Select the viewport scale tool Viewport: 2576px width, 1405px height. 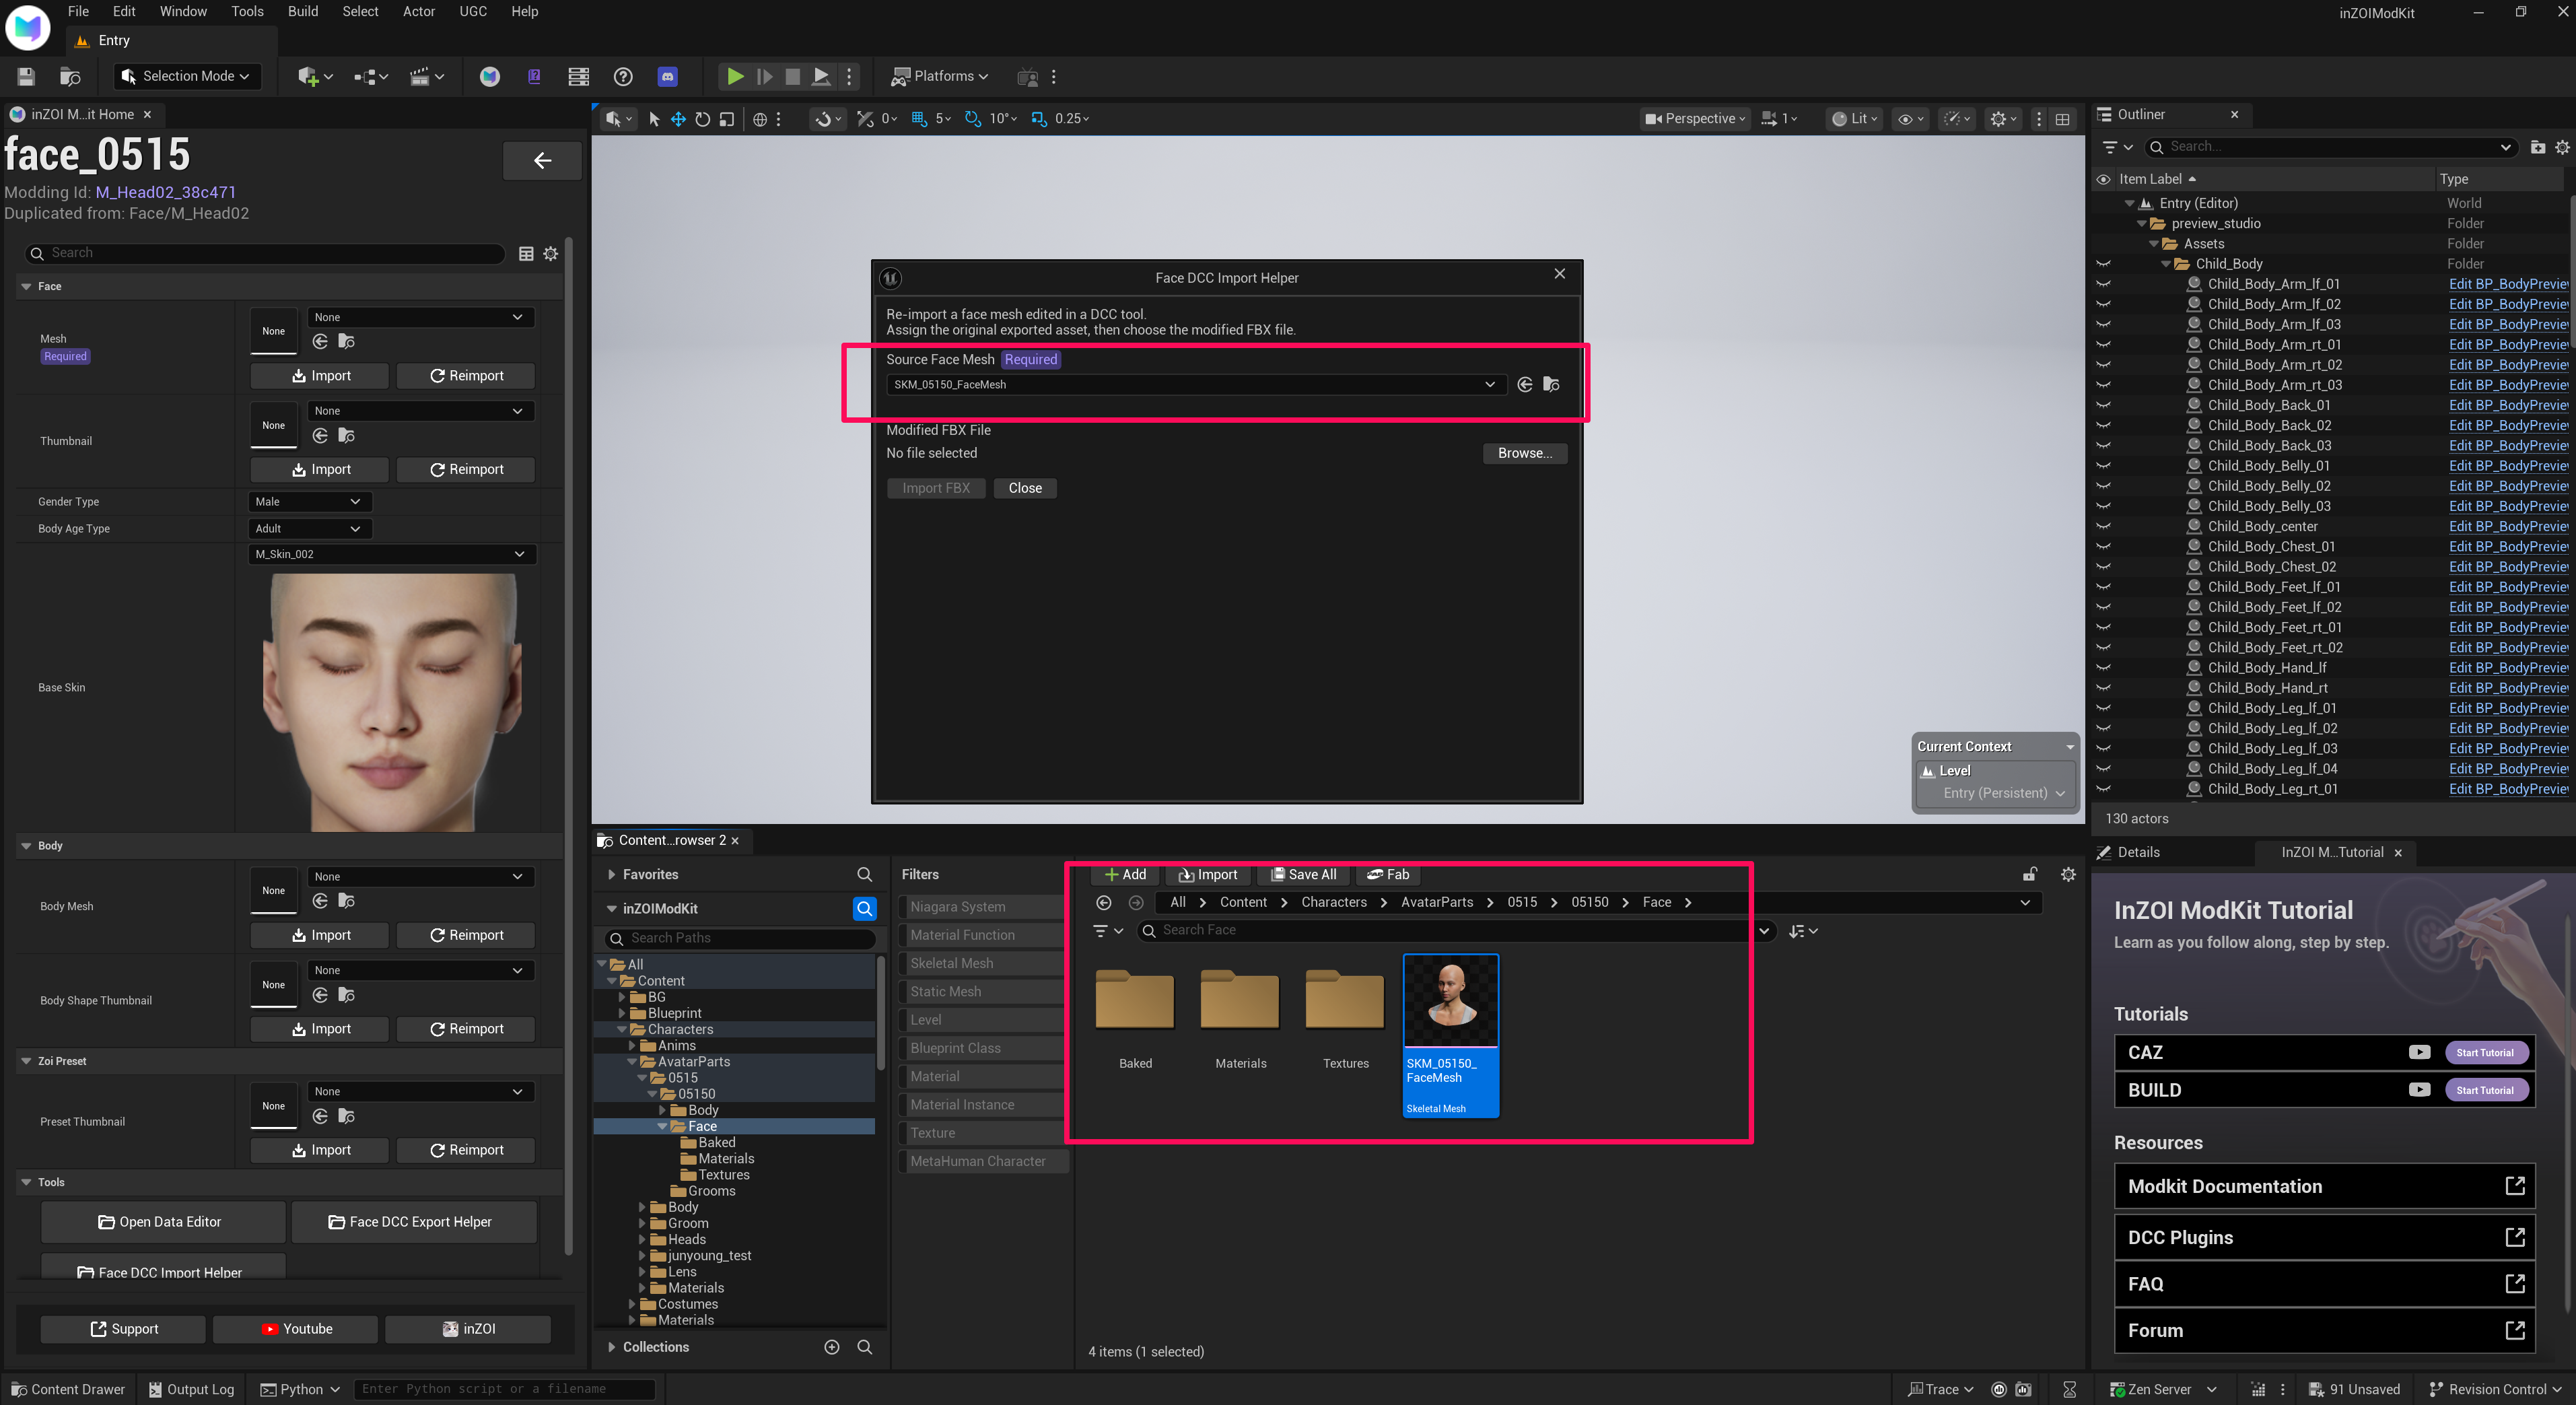click(x=727, y=119)
